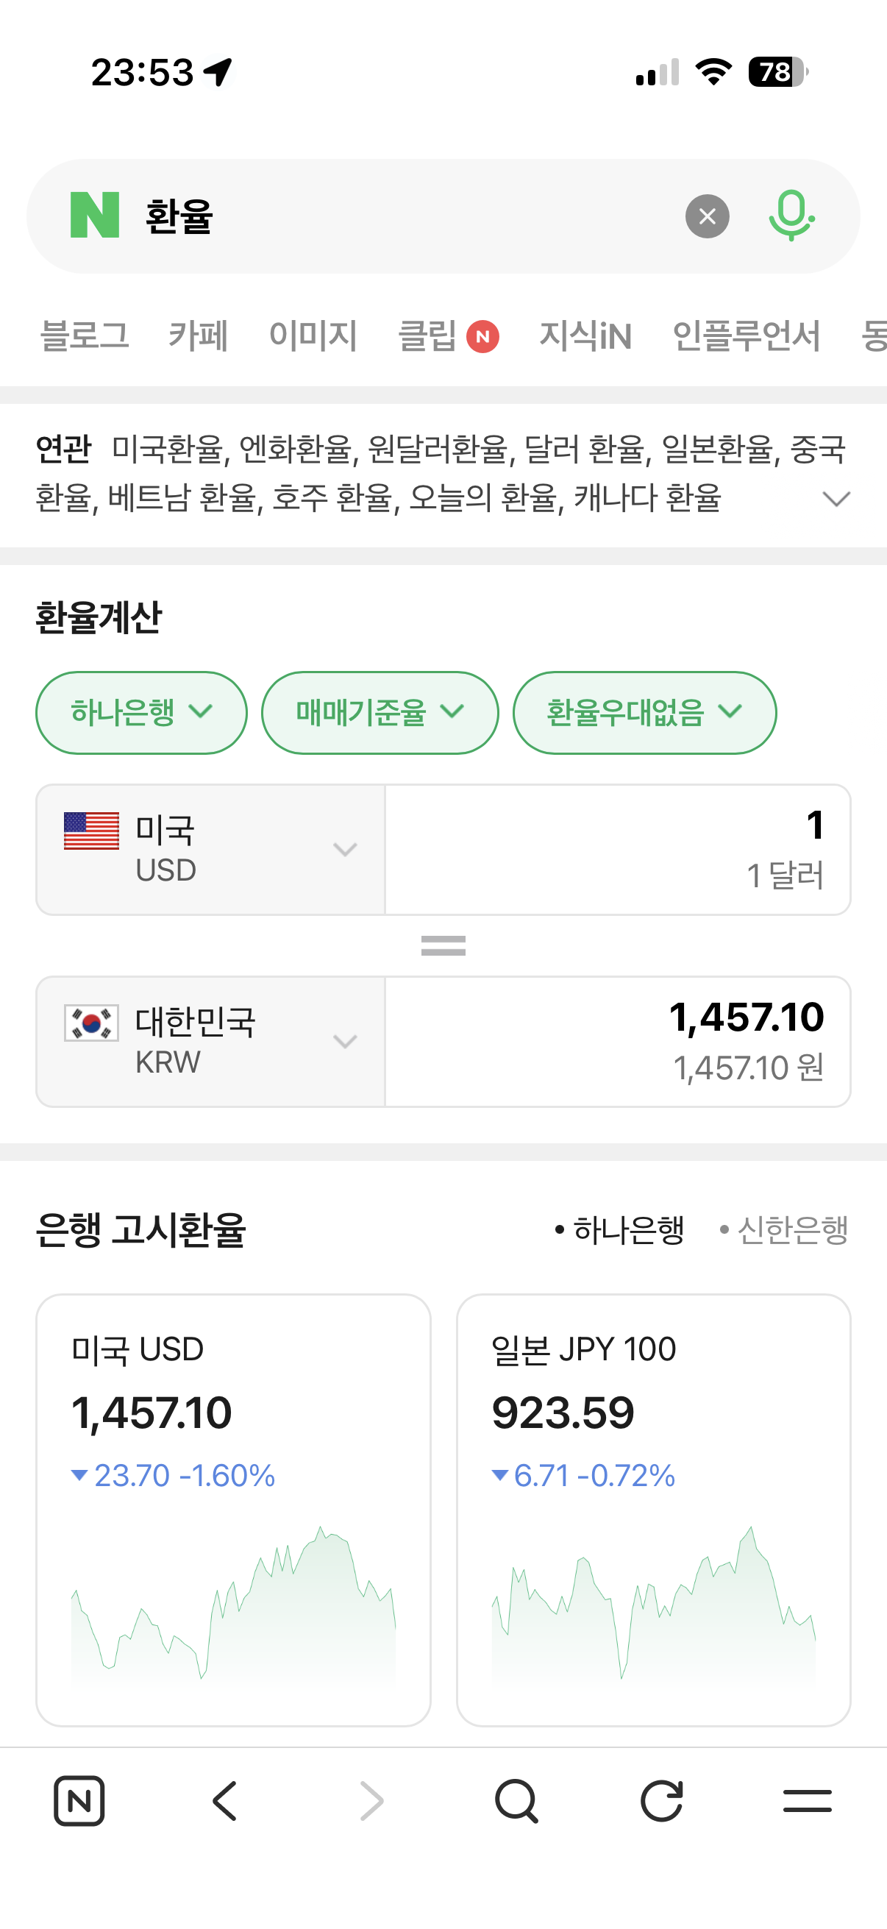Open the 매매기준율 rate type dropdown
The image size is (887, 1929).
380,712
